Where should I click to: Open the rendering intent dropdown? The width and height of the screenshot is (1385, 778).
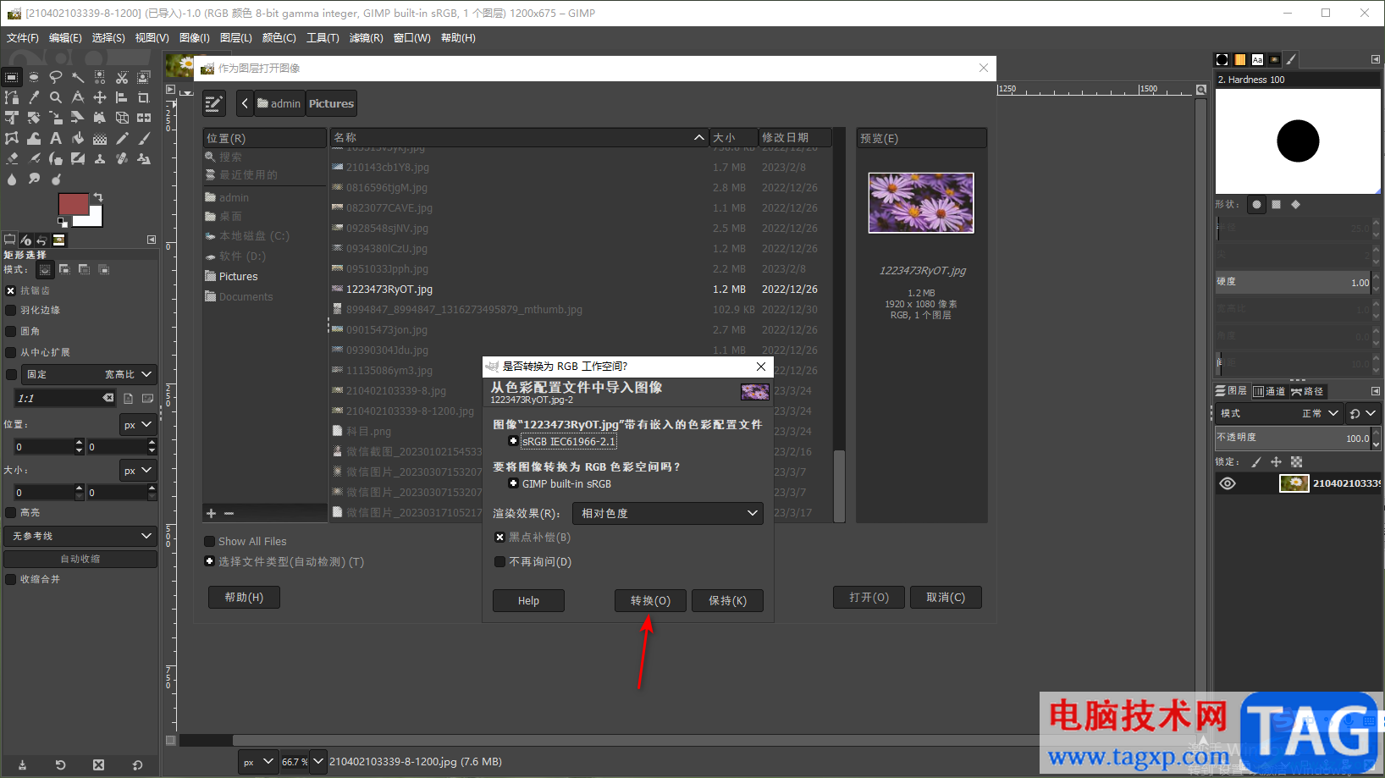pyautogui.click(x=668, y=514)
